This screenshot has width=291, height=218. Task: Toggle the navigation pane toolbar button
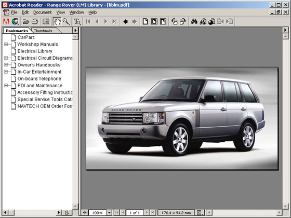(x=46, y=21)
